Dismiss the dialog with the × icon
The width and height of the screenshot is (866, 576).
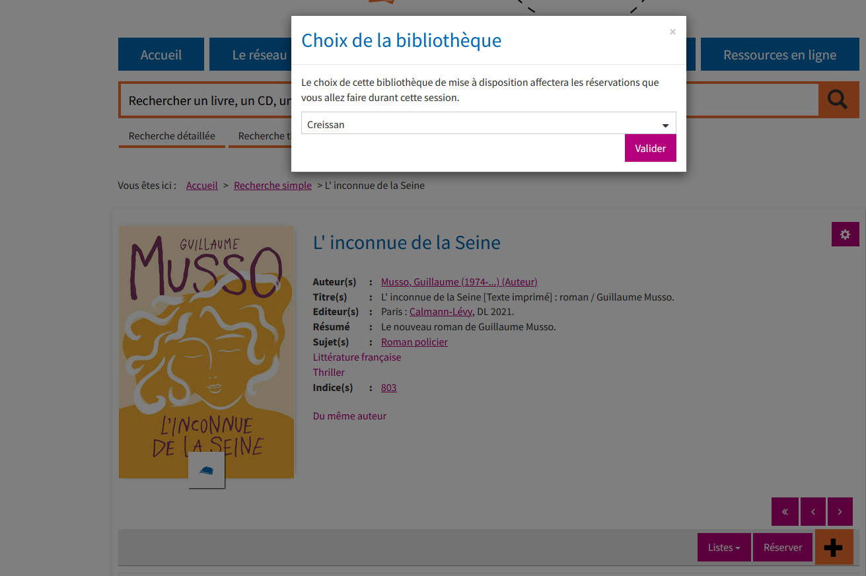(672, 31)
